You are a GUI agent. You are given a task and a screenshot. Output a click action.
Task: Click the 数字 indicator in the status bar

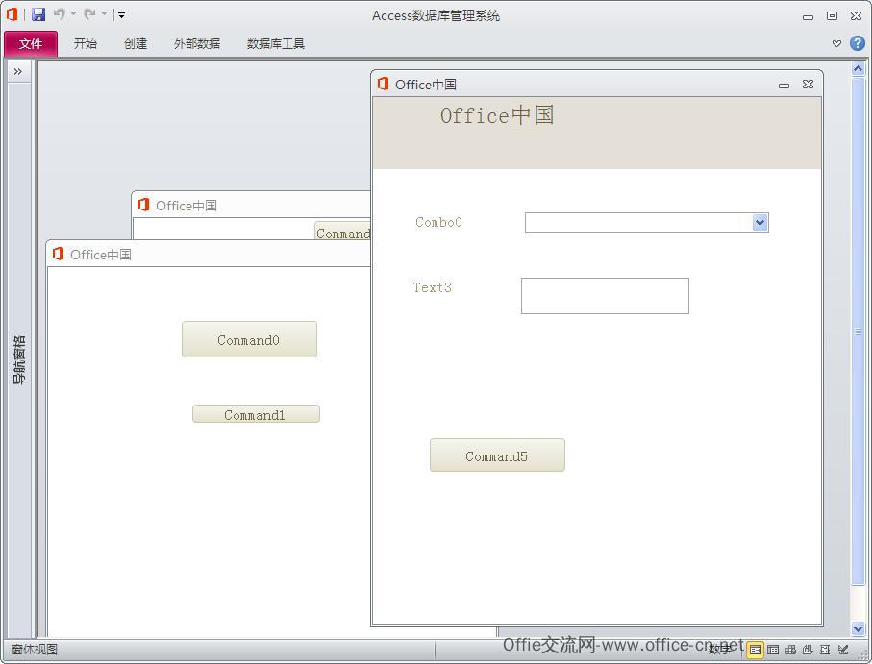[x=719, y=649]
